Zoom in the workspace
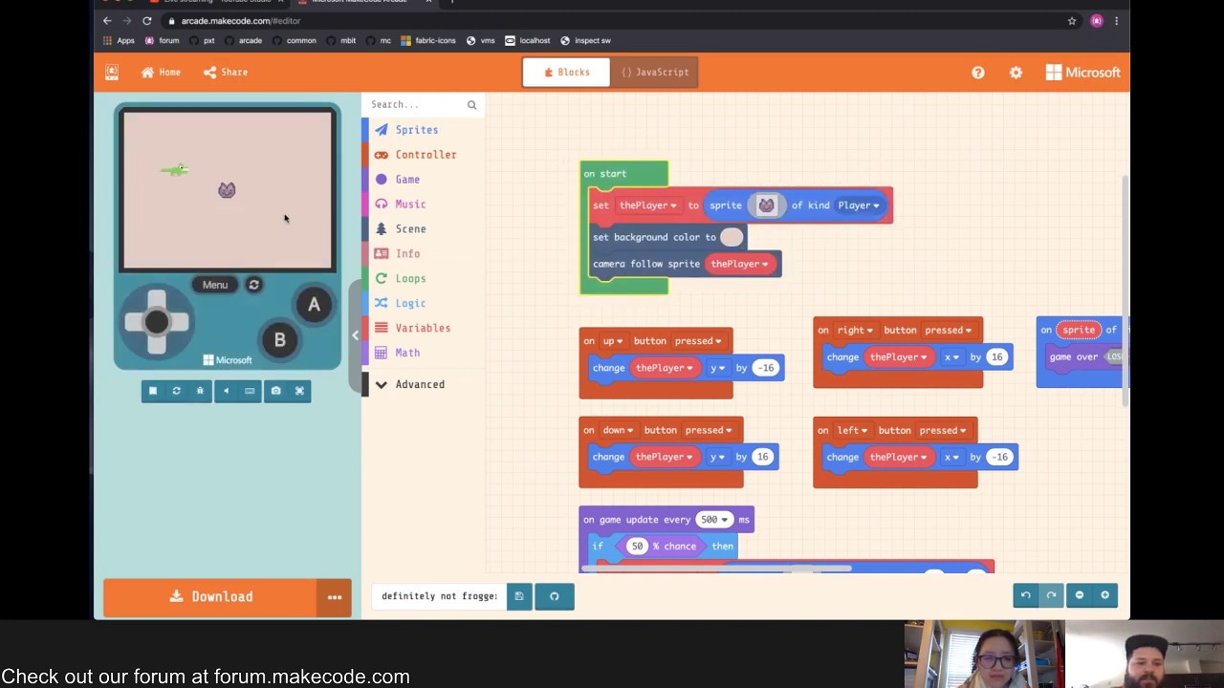Image resolution: width=1224 pixels, height=688 pixels. tap(1104, 595)
